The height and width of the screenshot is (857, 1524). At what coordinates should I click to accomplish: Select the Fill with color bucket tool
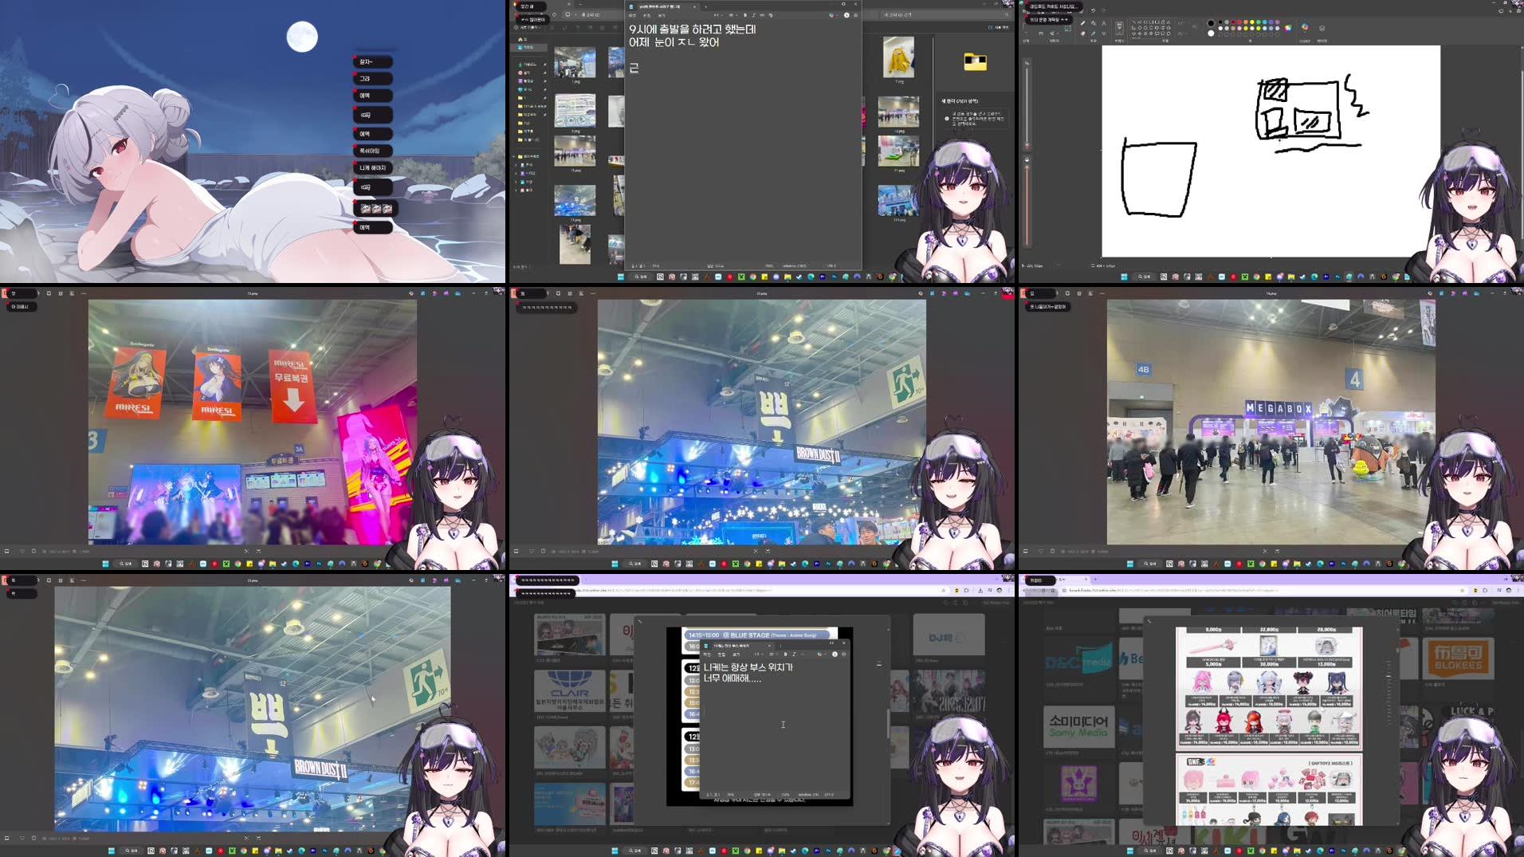point(1094,22)
